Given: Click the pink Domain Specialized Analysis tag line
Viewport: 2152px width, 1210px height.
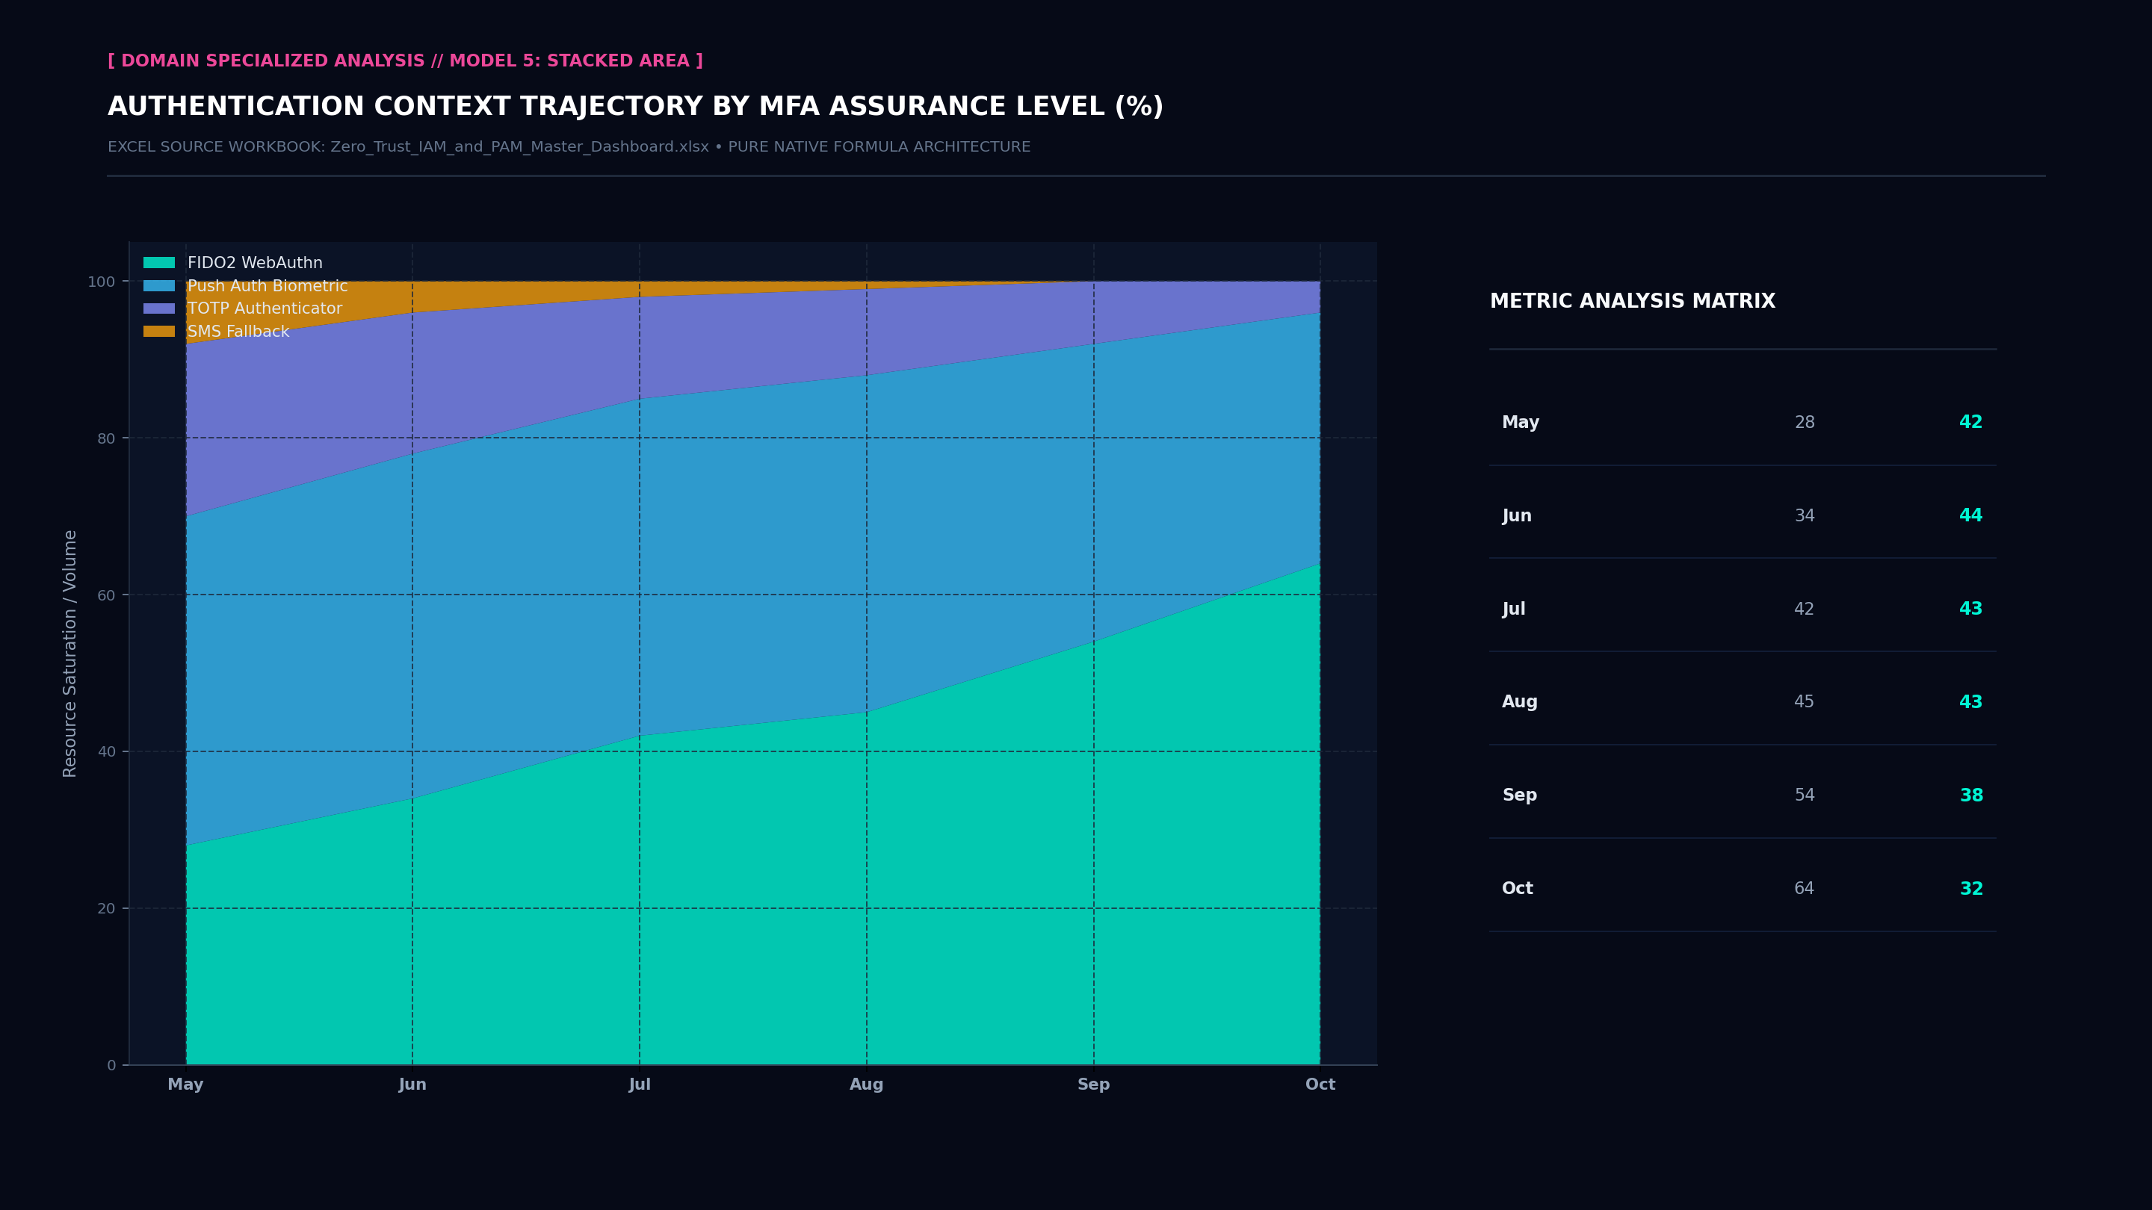Looking at the screenshot, I should pos(405,61).
